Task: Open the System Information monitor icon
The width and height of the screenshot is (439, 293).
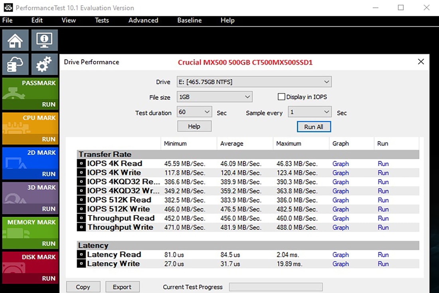Action: pos(44,40)
